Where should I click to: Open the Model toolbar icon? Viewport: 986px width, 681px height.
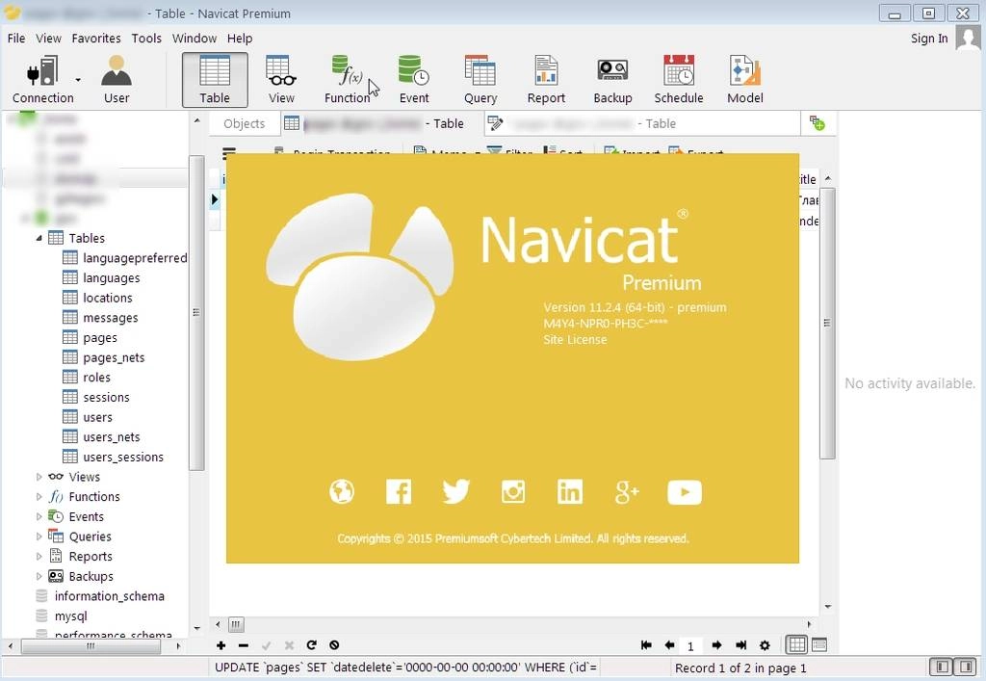pos(745,79)
